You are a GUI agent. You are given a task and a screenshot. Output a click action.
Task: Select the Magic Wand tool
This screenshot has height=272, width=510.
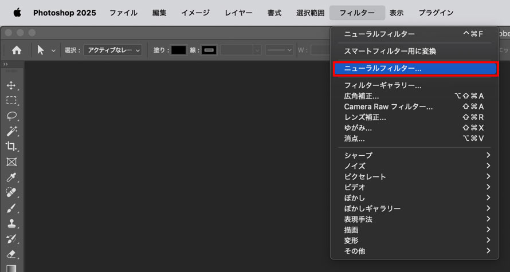tap(11, 131)
